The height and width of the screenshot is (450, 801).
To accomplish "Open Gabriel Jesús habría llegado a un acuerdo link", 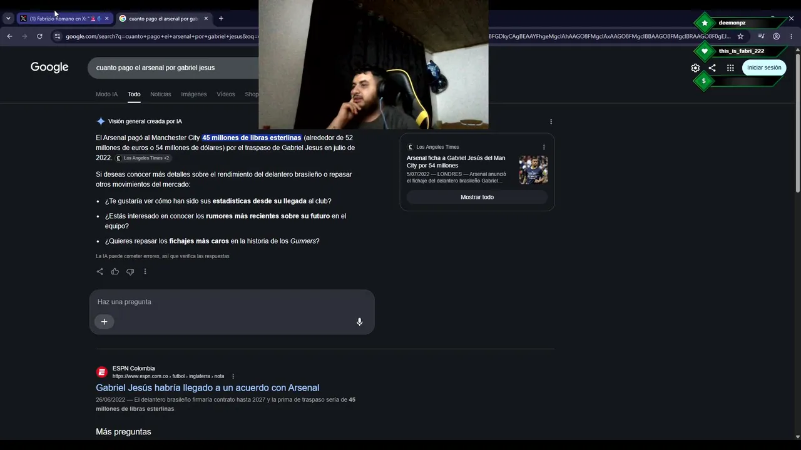I will click(x=208, y=387).
